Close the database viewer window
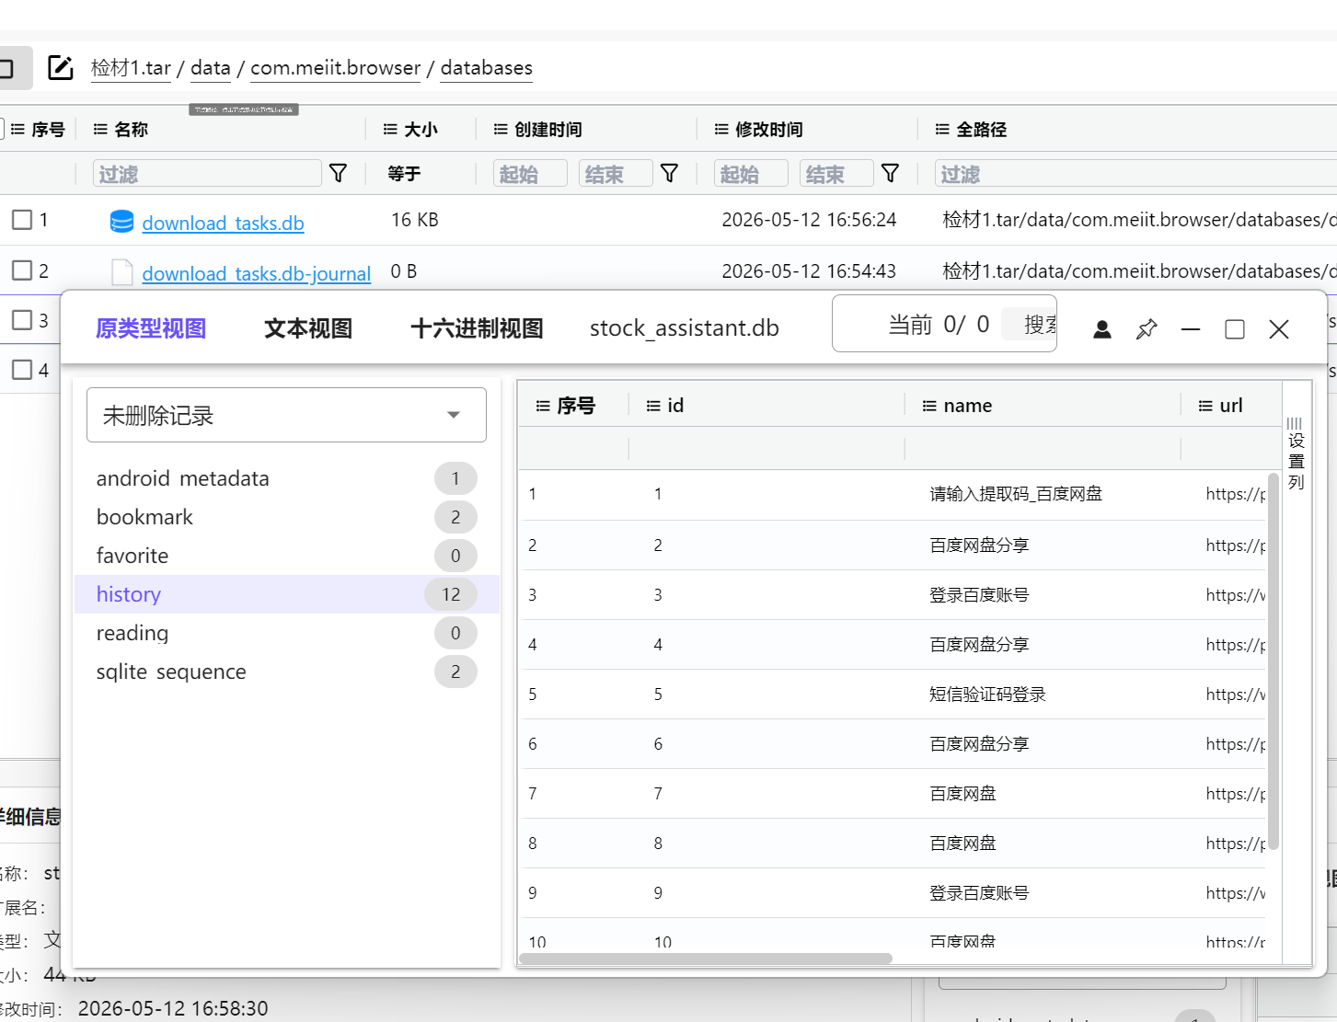 (1279, 329)
